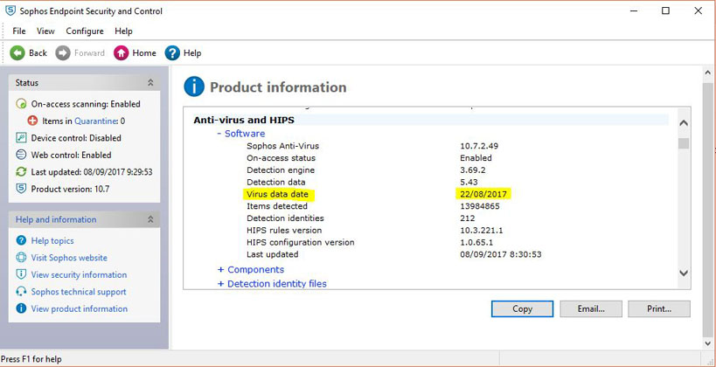Expand the Components section
Viewport: 716px width, 367px height.
coord(220,270)
